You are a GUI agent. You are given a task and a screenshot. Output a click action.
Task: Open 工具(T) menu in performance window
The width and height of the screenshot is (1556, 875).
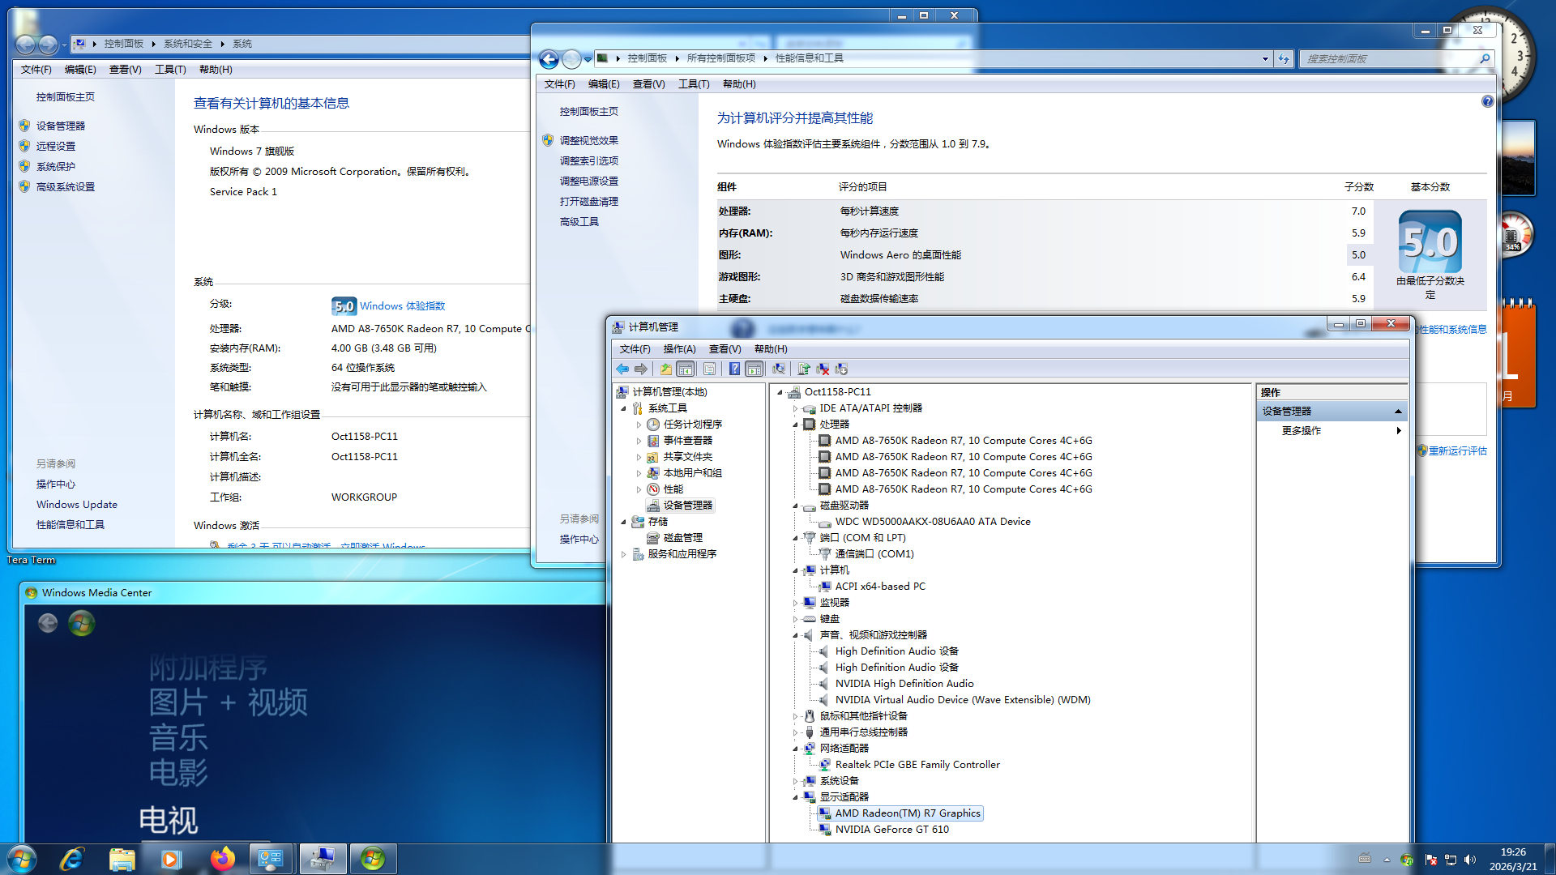[693, 84]
